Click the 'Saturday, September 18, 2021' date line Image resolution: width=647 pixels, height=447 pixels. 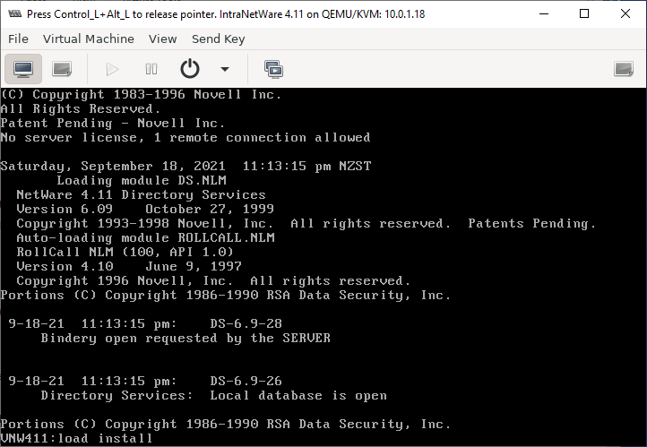click(x=185, y=167)
